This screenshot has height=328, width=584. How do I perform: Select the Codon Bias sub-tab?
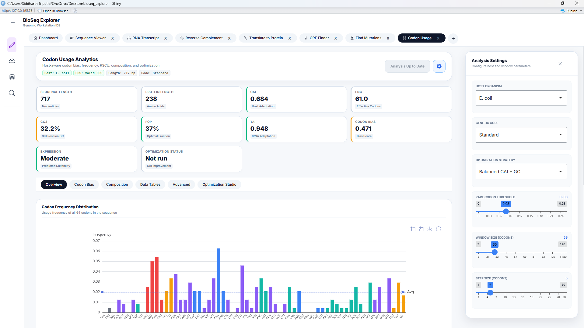[84, 185]
